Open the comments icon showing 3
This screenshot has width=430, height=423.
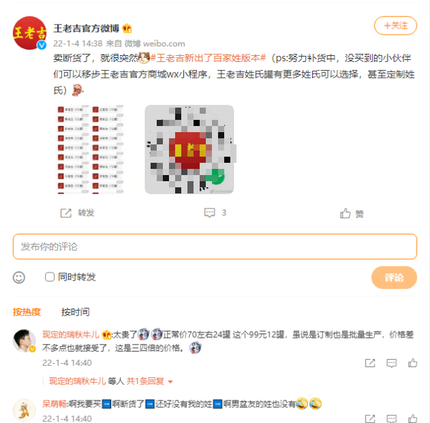coord(209,213)
